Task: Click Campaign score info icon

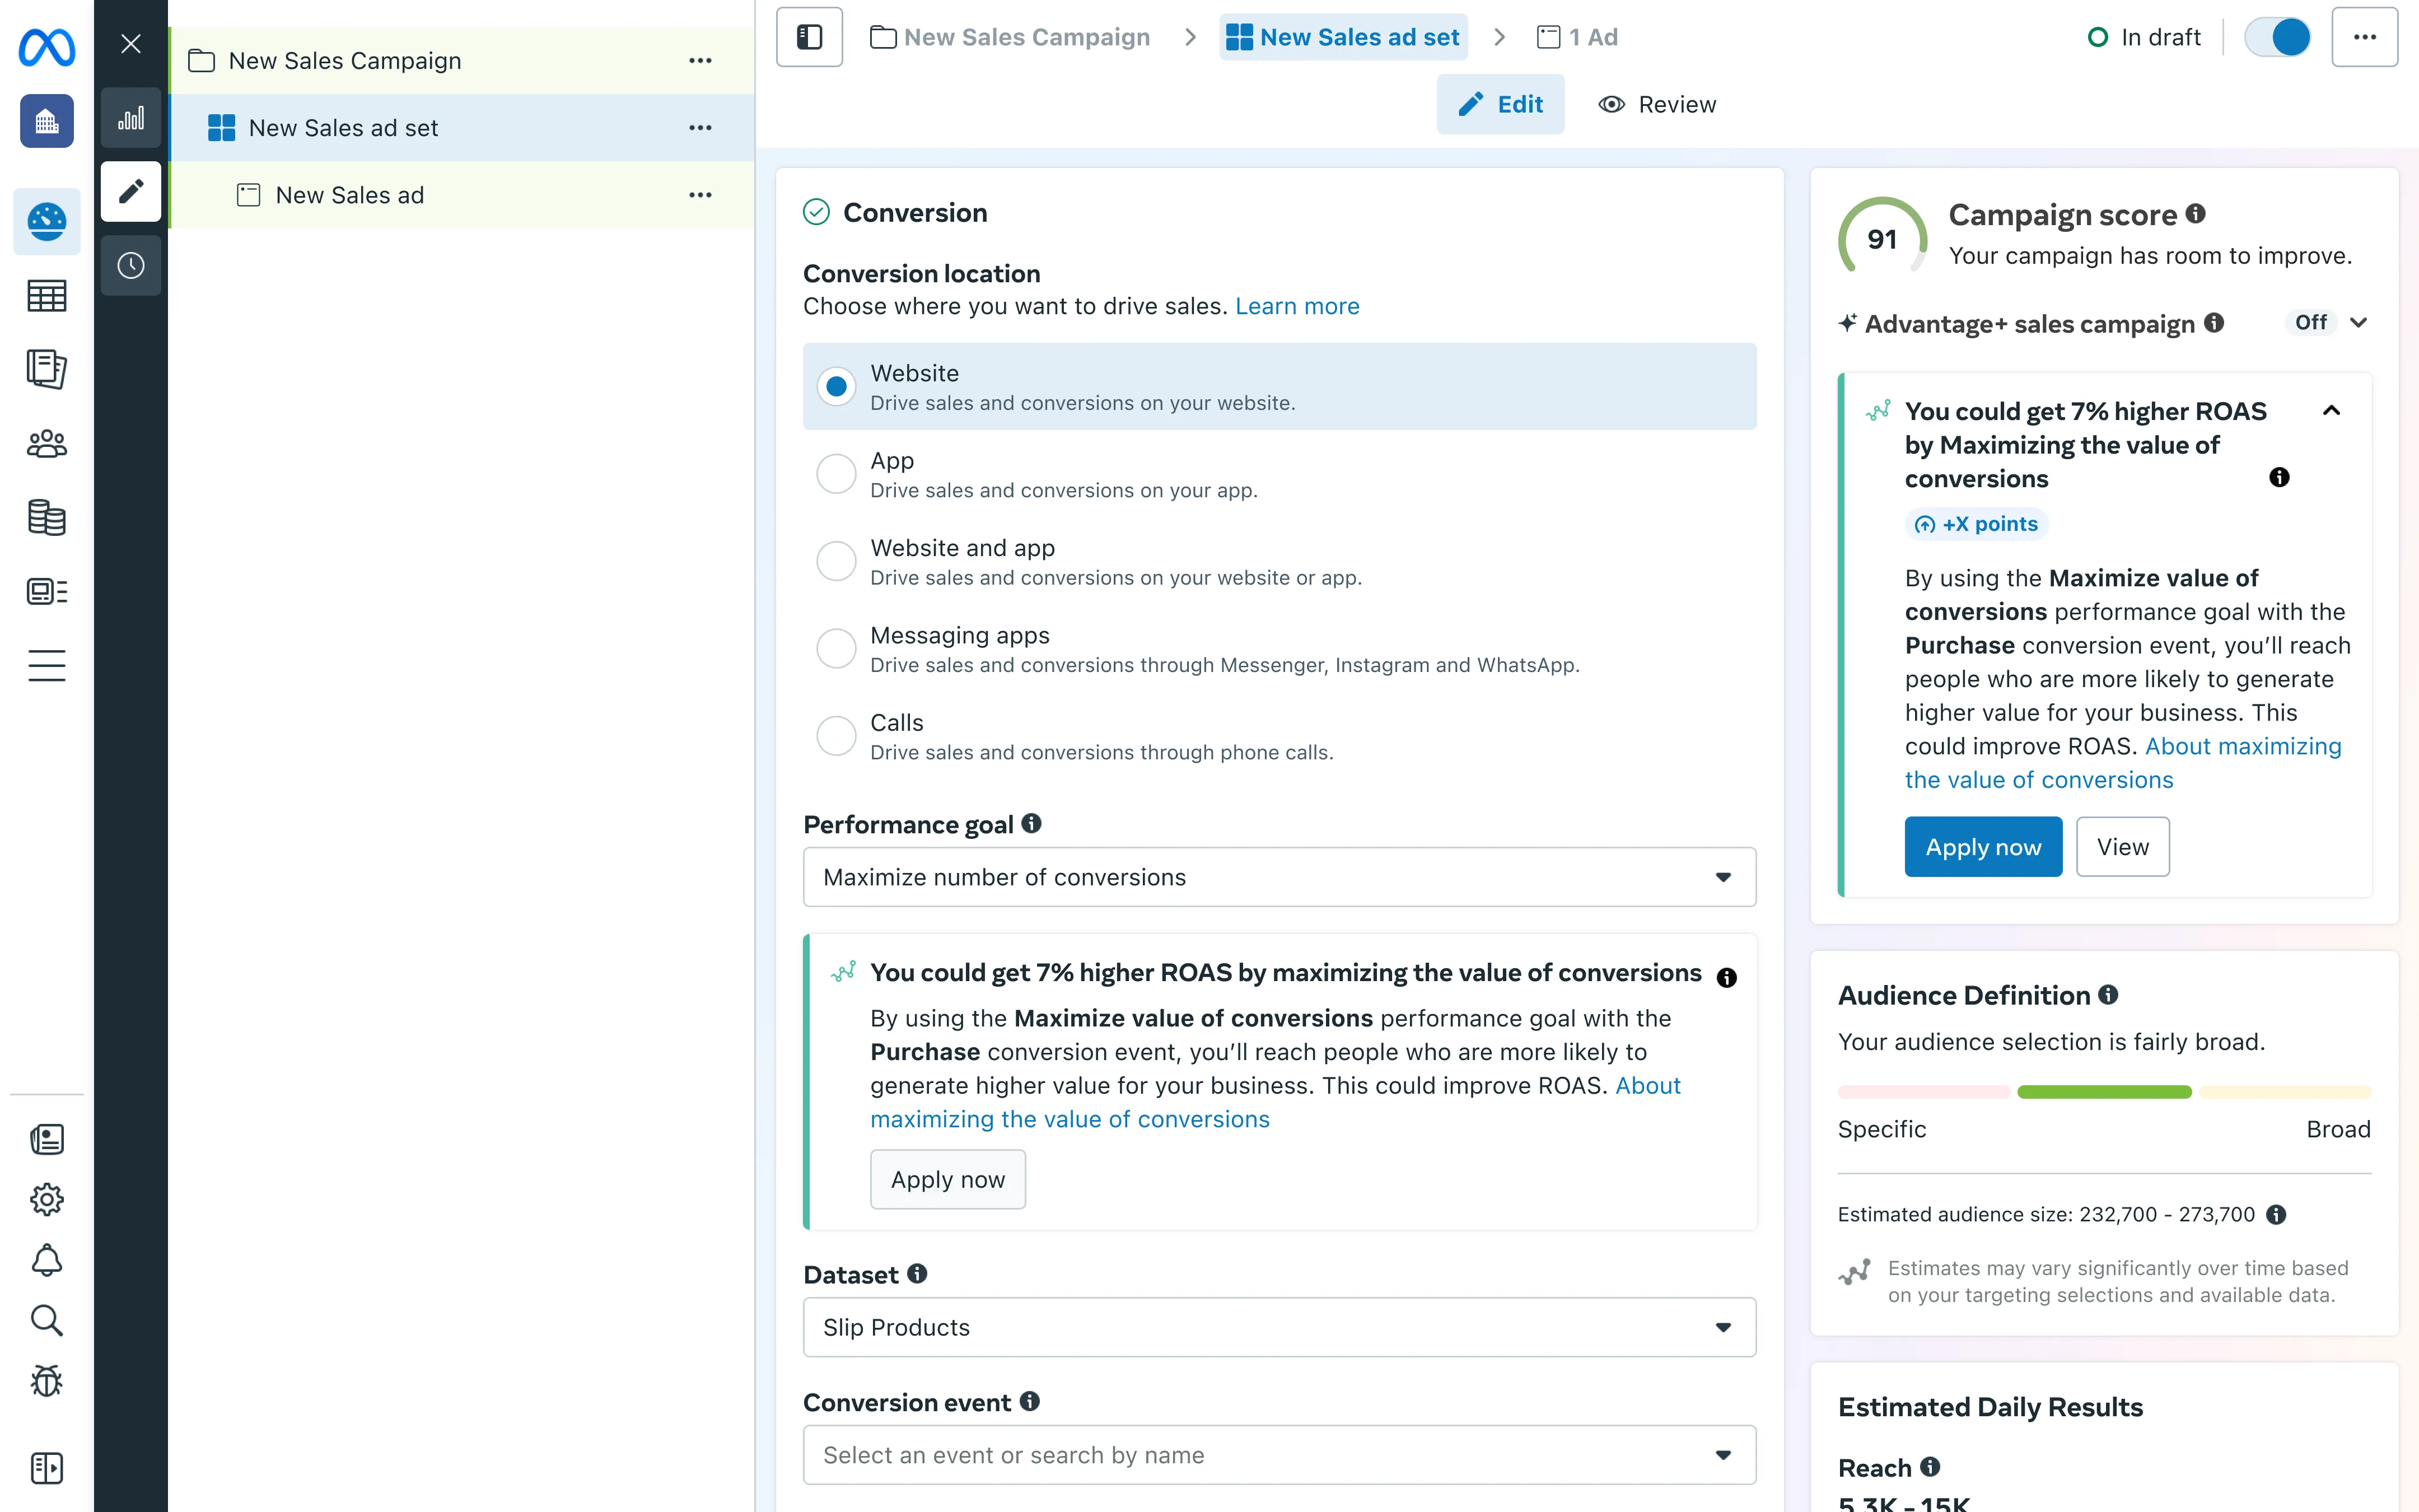Action: (2195, 214)
